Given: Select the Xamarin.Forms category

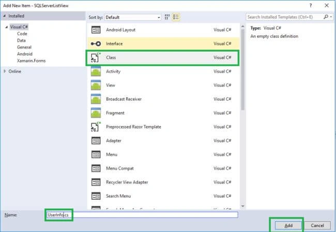Looking at the screenshot, I should 32,61.
